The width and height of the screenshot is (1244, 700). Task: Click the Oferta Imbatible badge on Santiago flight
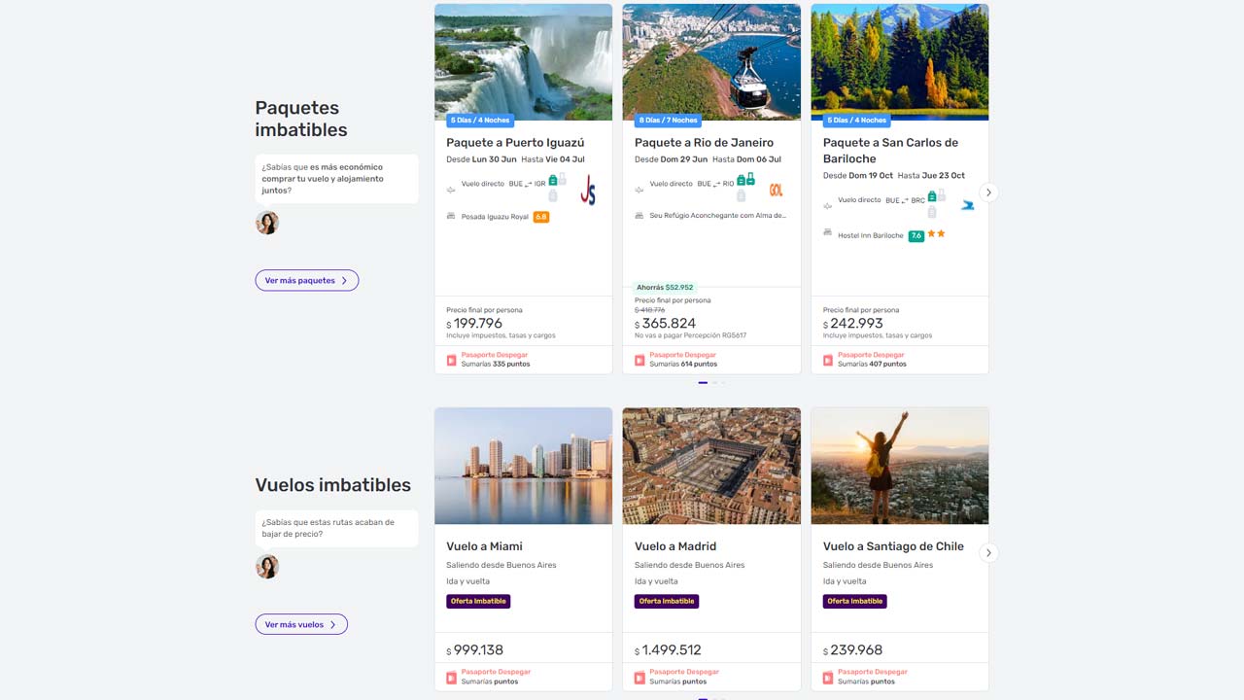coord(854,601)
